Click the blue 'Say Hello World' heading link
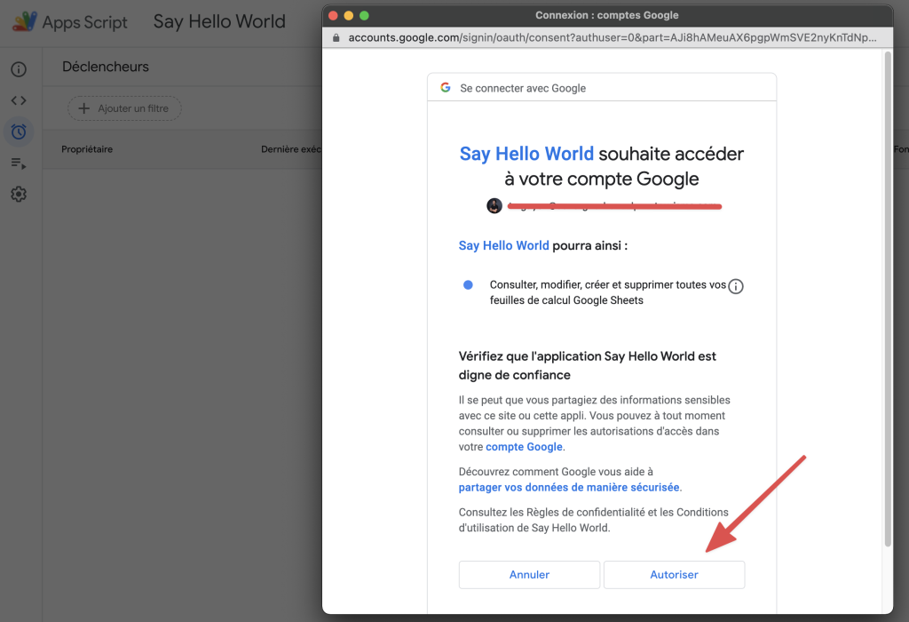The height and width of the screenshot is (622, 909). [526, 154]
